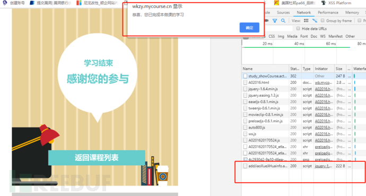
Task: Open the 创建账号 bookmark icon
Action: pyautogui.click(x=4, y=3)
